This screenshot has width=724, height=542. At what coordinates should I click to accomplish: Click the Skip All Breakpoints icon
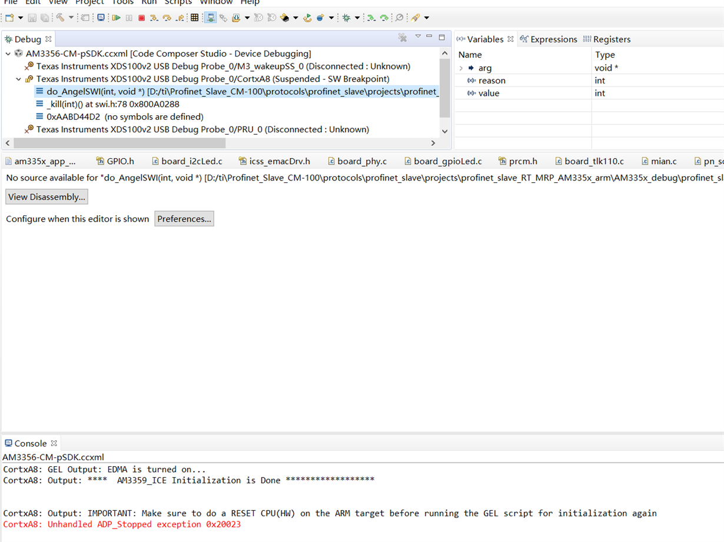tap(399, 18)
